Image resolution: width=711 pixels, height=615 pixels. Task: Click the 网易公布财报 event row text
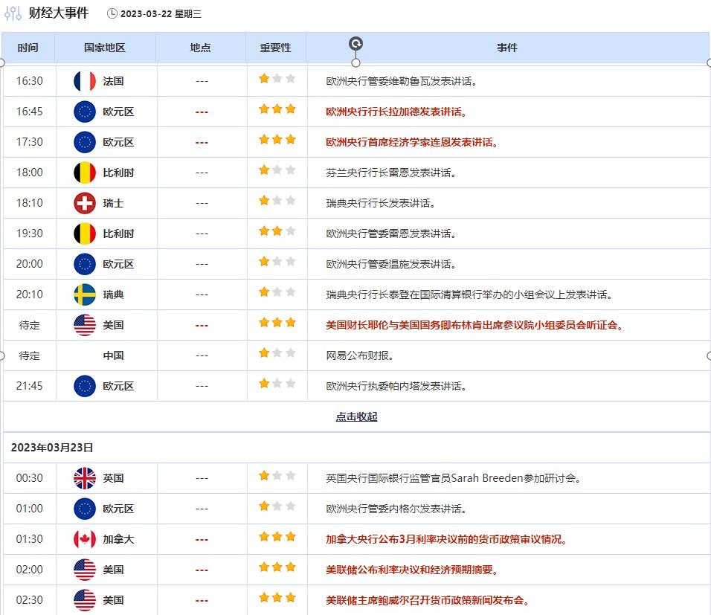pos(360,355)
